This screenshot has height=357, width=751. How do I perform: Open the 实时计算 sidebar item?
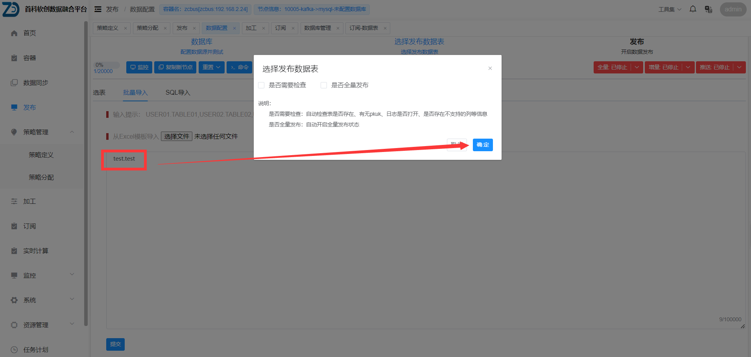pyautogui.click(x=36, y=251)
